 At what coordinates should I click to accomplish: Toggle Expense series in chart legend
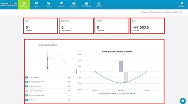[112, 93]
